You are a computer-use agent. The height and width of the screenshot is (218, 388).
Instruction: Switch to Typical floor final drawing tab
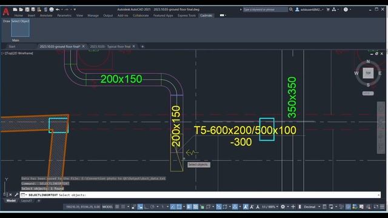(x=110, y=47)
